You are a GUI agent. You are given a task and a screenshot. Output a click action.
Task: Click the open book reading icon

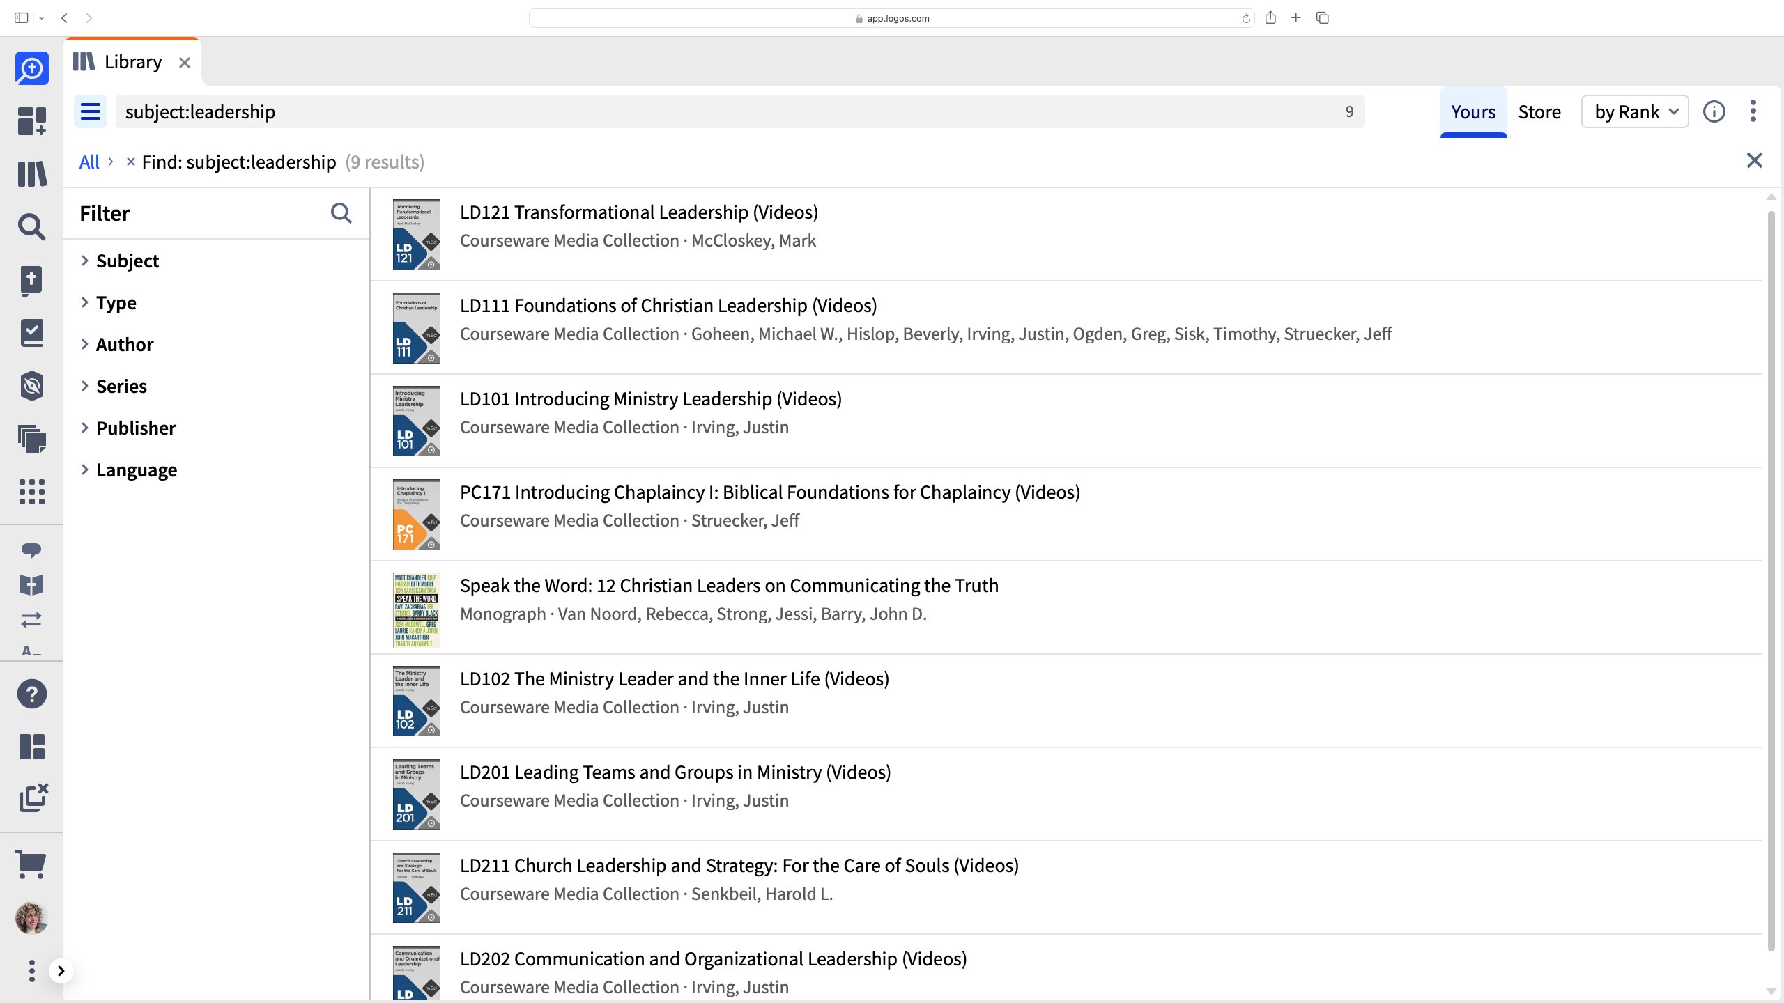point(31,585)
